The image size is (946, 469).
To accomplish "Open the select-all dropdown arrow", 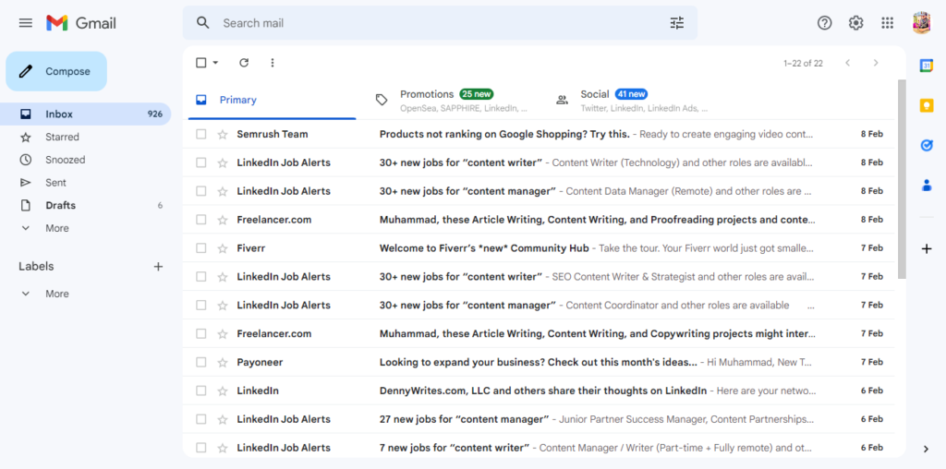I will 216,63.
